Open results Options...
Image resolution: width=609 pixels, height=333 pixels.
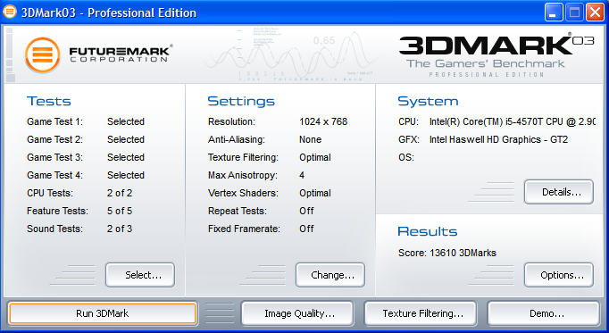click(559, 275)
